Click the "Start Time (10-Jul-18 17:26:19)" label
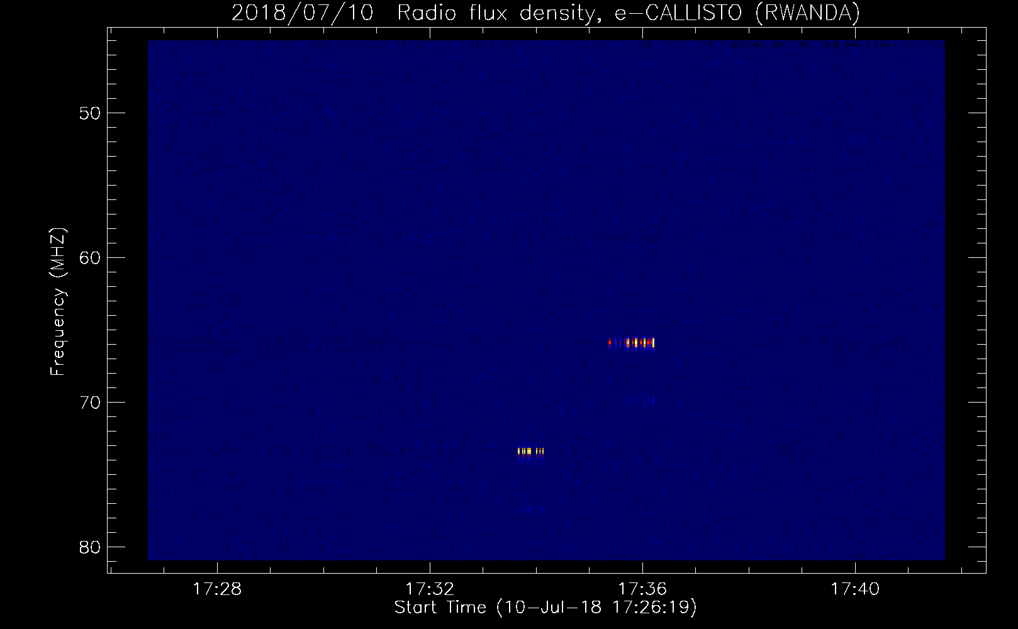The height and width of the screenshot is (629, 1018). click(545, 608)
